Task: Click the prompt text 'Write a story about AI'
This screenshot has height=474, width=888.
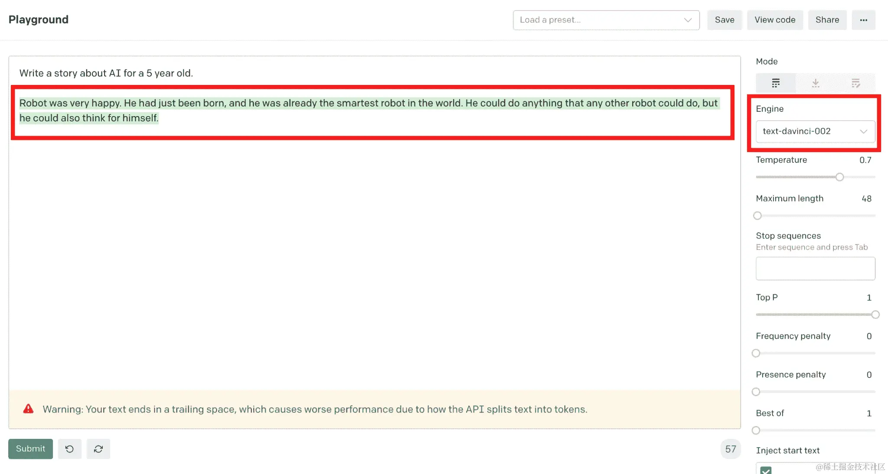Action: pyautogui.click(x=70, y=73)
